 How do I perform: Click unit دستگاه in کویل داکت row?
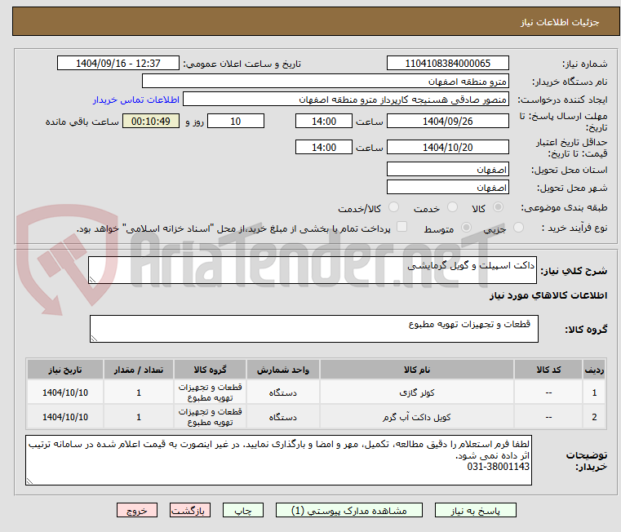(283, 417)
